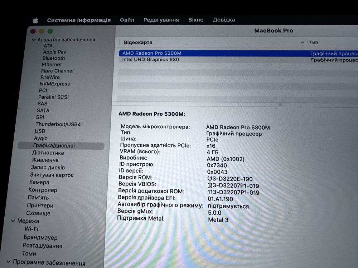This screenshot has height=268, width=358.
Task: Select Зчитувач карток in the sidebar
Action: point(52,175)
